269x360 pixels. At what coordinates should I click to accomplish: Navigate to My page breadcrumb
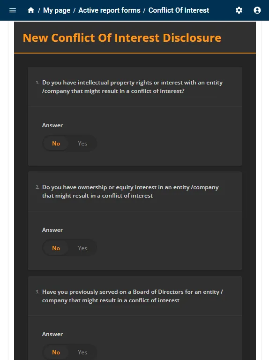(x=57, y=10)
